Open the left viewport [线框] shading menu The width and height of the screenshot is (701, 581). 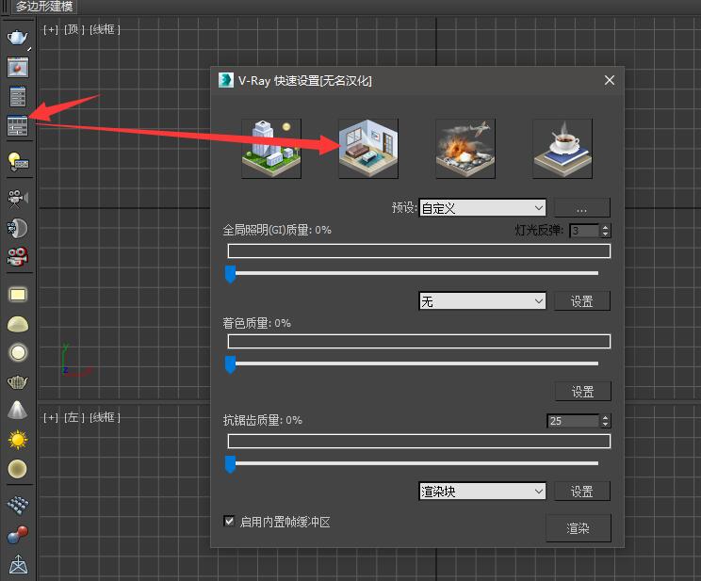tap(105, 417)
